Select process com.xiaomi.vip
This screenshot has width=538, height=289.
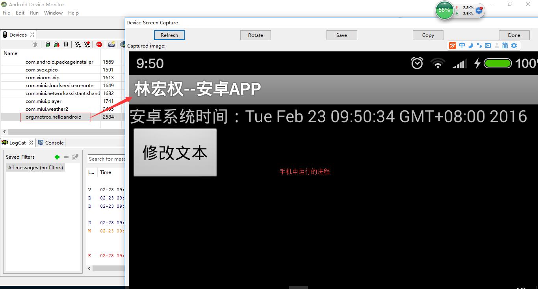coord(43,77)
